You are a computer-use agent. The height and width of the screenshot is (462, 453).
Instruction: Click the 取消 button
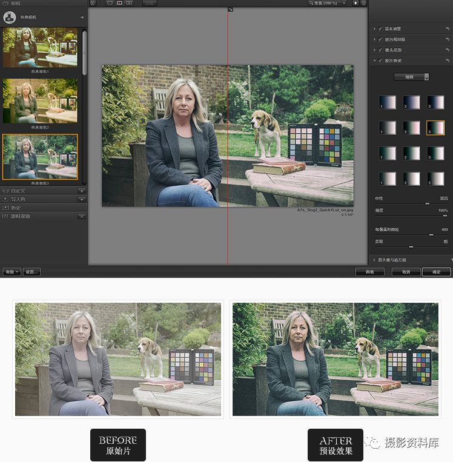(406, 272)
